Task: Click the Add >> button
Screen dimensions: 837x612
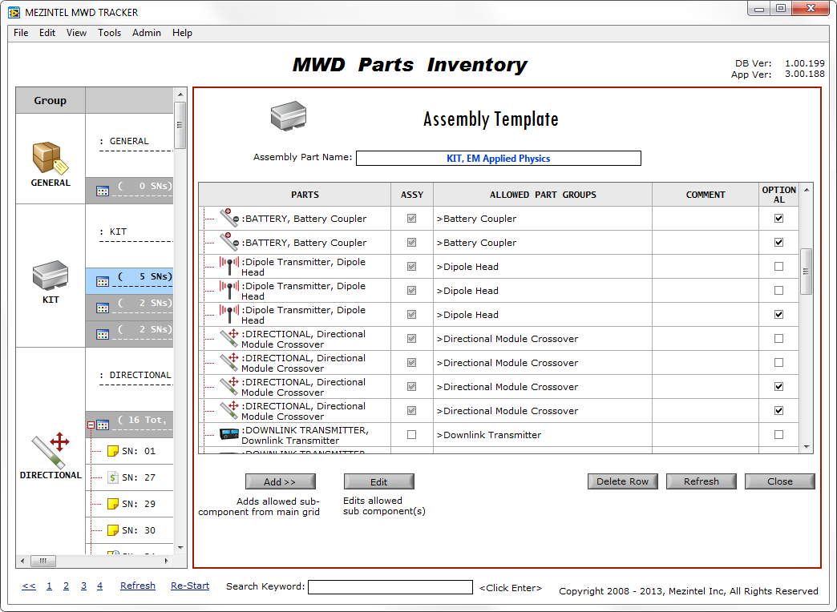Action: [x=281, y=481]
